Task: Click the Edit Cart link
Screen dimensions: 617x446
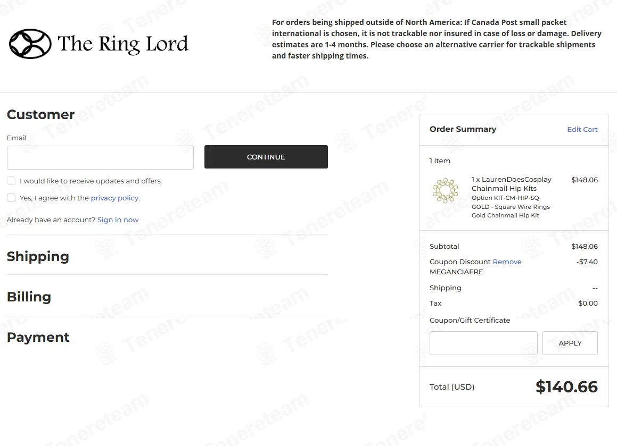Action: (582, 129)
